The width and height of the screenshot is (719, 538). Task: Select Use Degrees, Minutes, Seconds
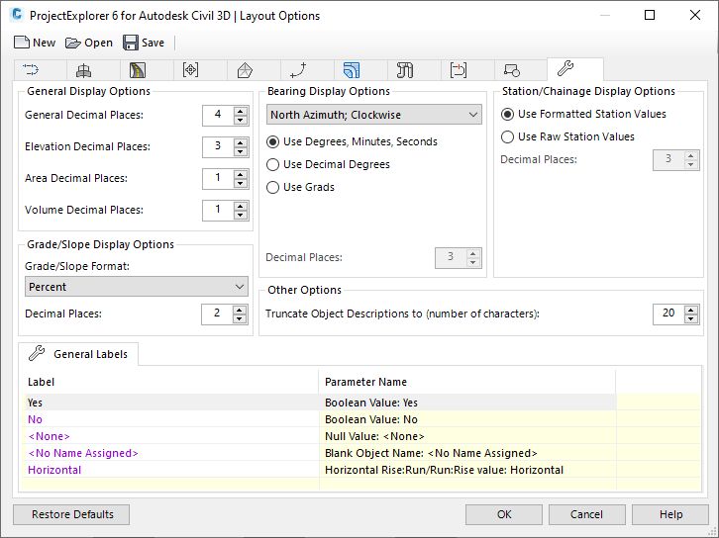(x=272, y=142)
